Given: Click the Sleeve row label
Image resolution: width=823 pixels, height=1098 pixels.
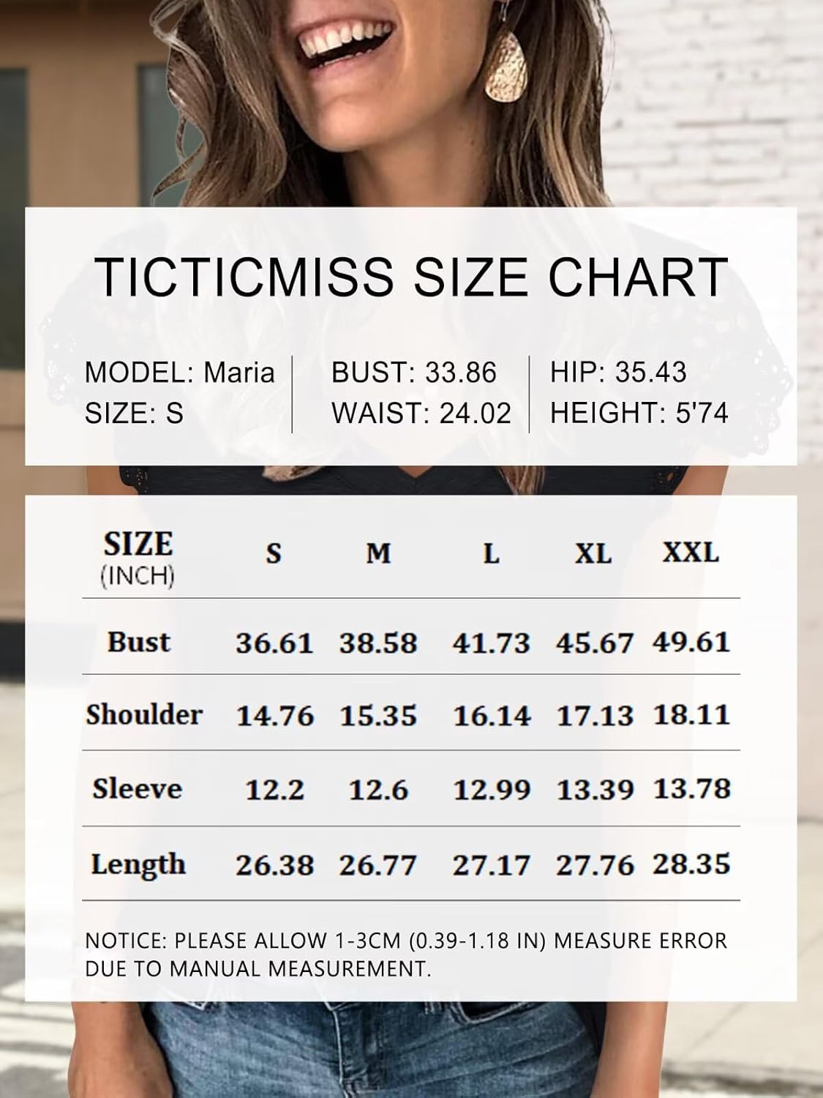Looking at the screenshot, I should [137, 789].
